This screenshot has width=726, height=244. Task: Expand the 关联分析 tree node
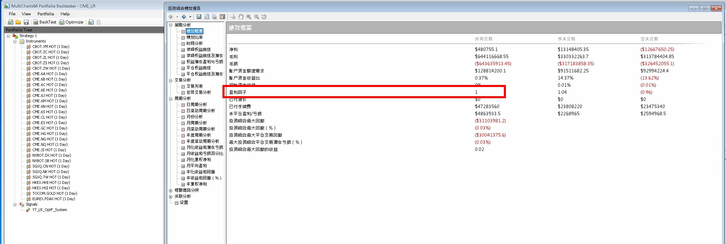171,196
